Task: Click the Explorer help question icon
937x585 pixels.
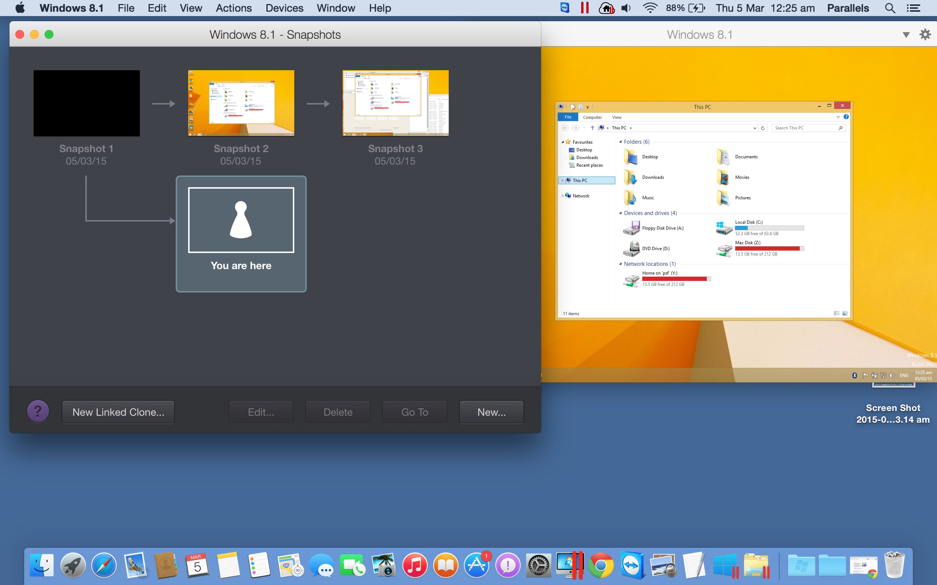Action: click(846, 117)
